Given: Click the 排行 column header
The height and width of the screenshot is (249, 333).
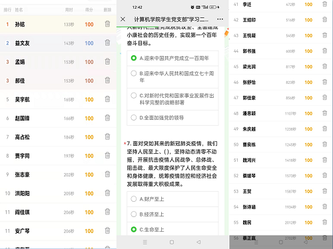Looking at the screenshot, I should [x=7, y=10].
